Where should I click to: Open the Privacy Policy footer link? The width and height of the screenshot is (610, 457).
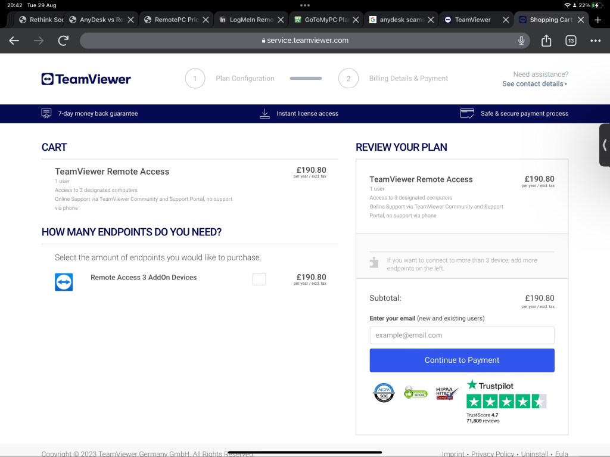click(493, 454)
